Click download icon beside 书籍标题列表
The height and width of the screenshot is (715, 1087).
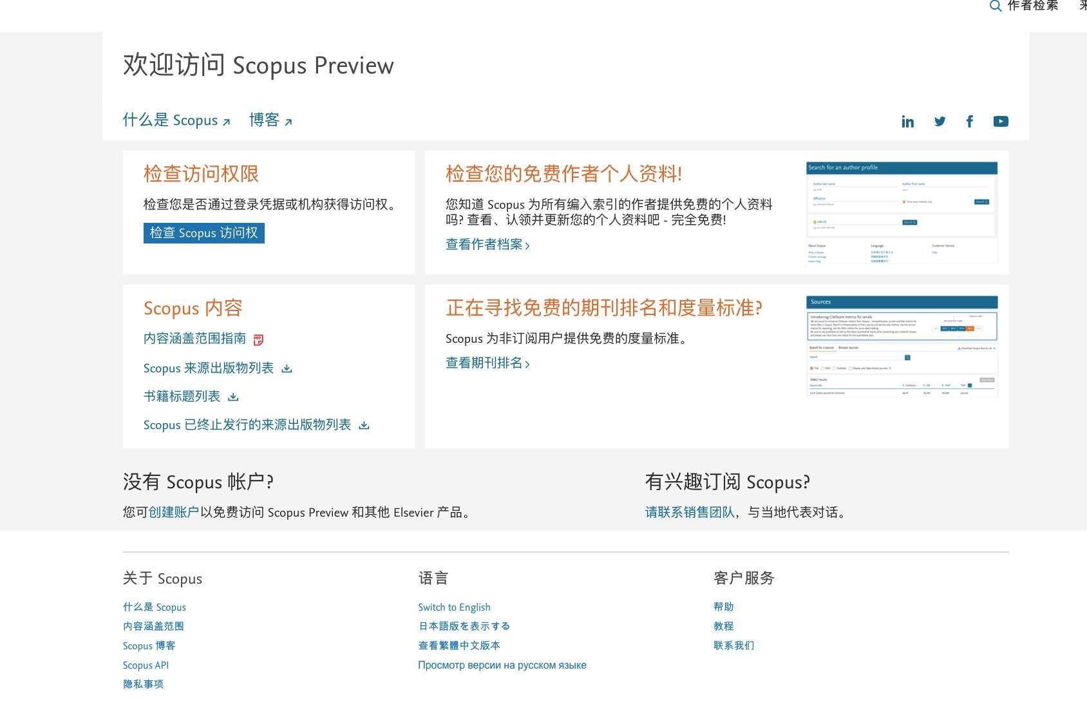tap(234, 397)
